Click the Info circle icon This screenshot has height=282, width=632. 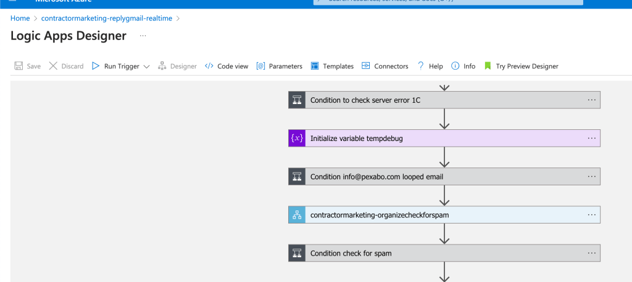455,66
